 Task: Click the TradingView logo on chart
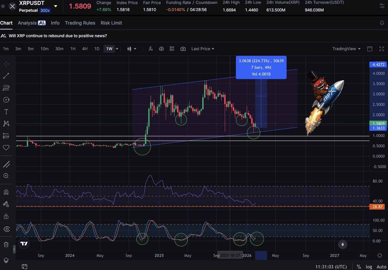click(x=24, y=244)
